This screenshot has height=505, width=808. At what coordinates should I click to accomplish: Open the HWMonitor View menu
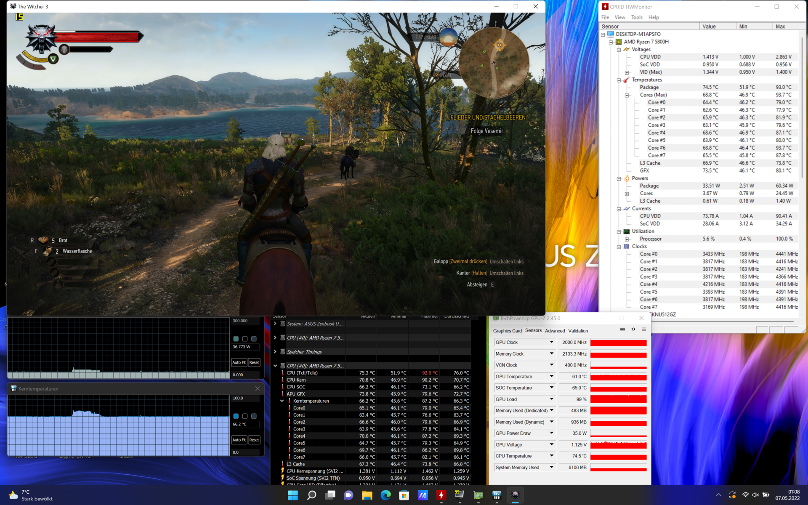coord(620,17)
